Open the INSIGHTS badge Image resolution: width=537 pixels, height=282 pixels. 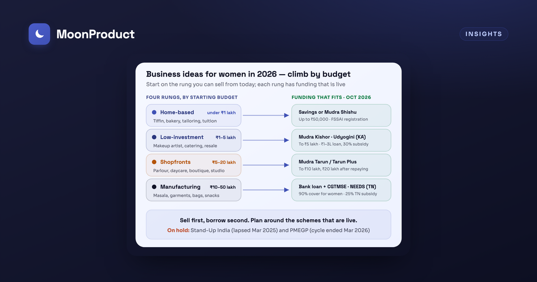pos(484,34)
